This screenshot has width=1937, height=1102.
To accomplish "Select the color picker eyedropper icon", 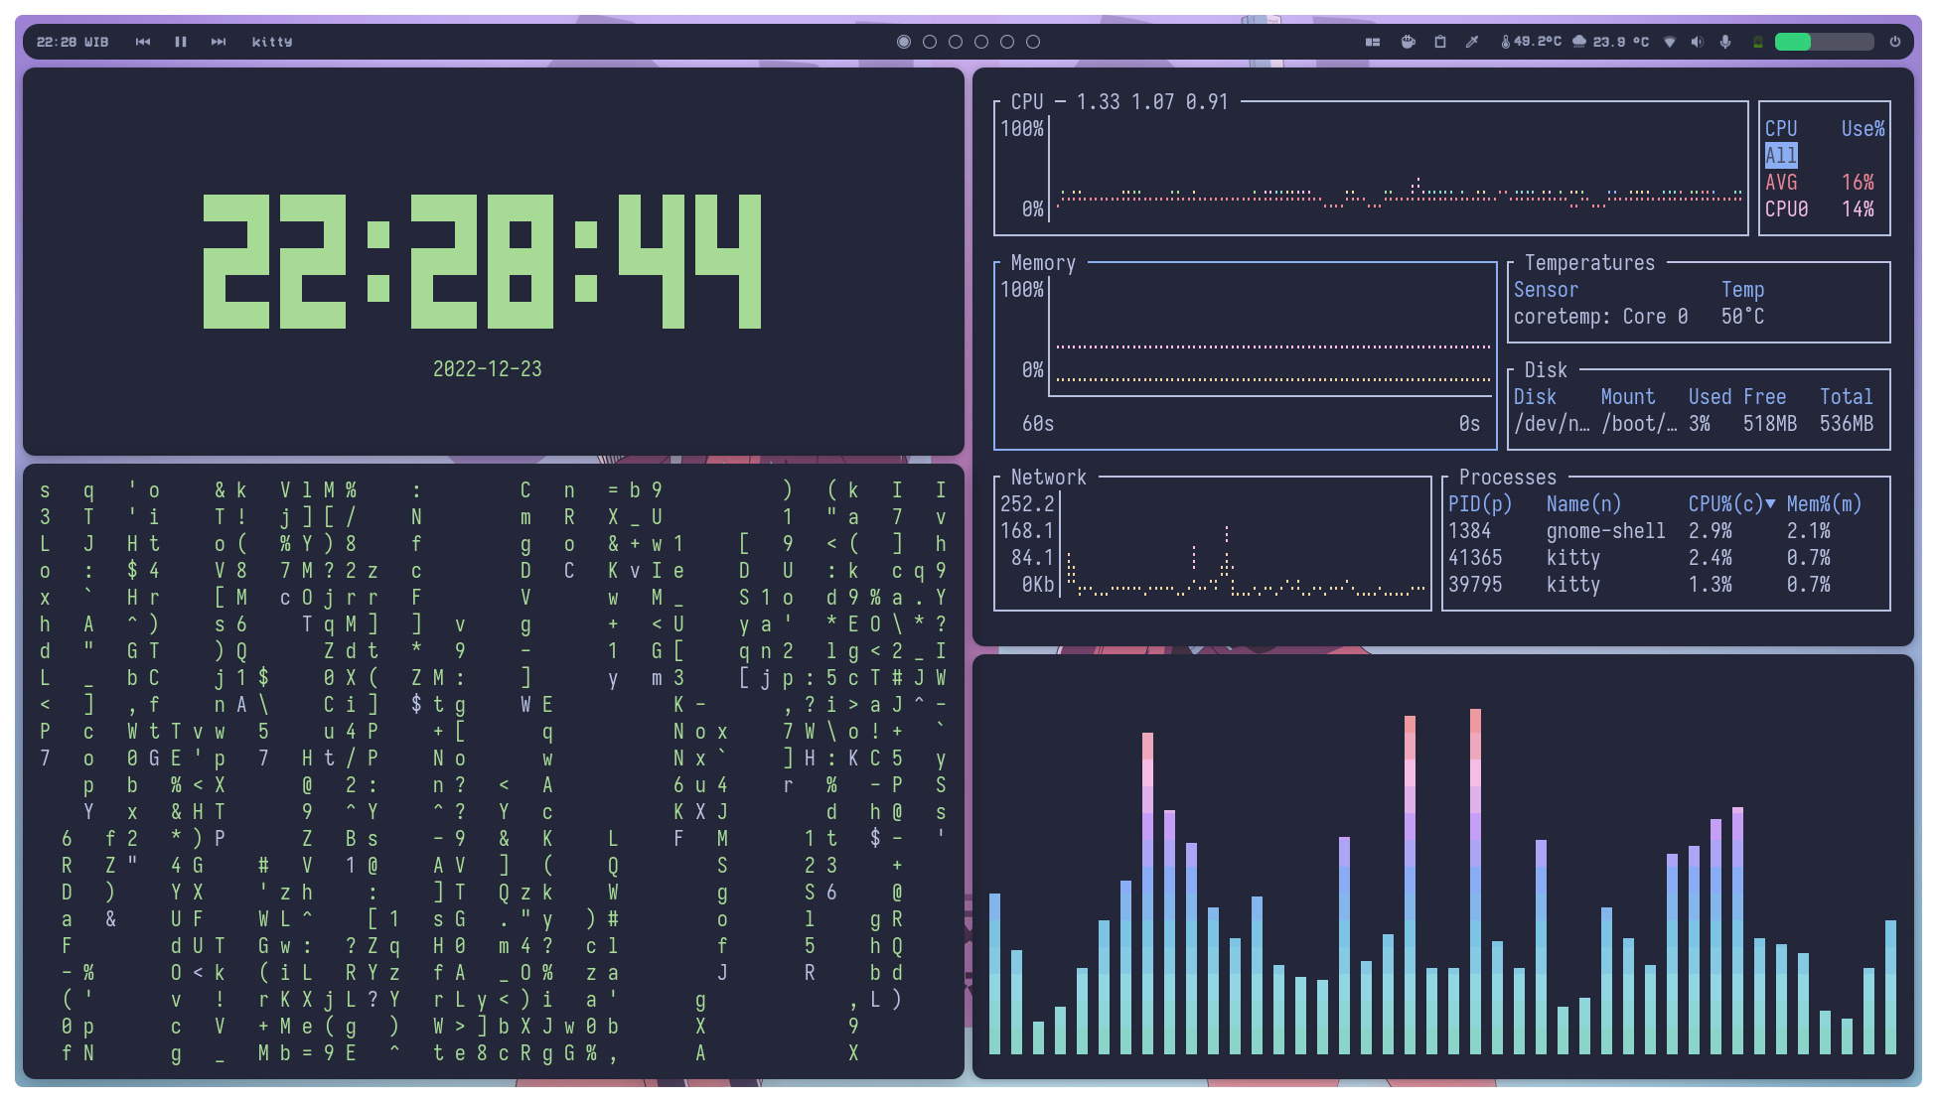I will click(1472, 42).
